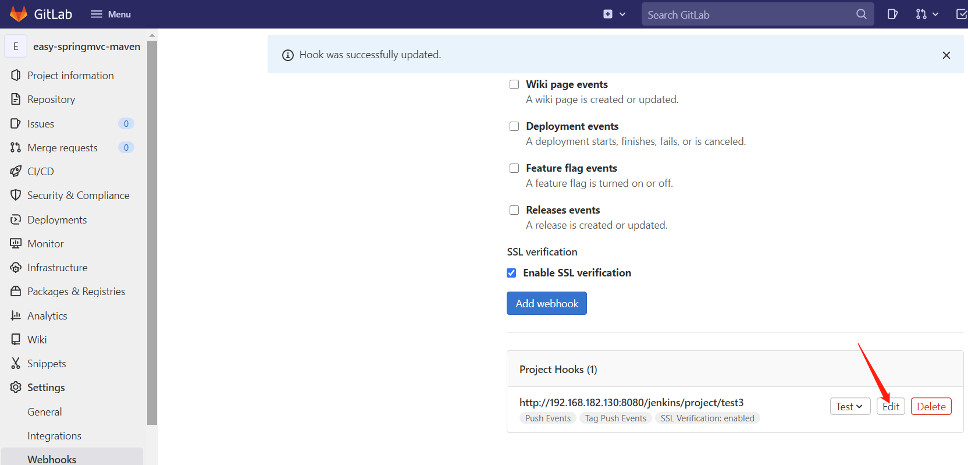Check the Deployment events option

point(514,126)
